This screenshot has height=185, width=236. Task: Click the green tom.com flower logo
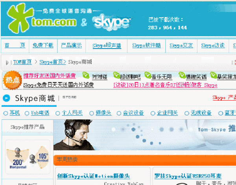tap(20, 18)
